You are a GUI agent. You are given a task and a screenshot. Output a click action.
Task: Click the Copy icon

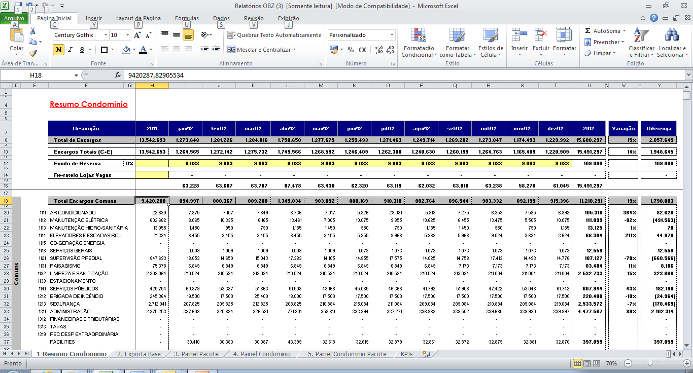point(33,42)
